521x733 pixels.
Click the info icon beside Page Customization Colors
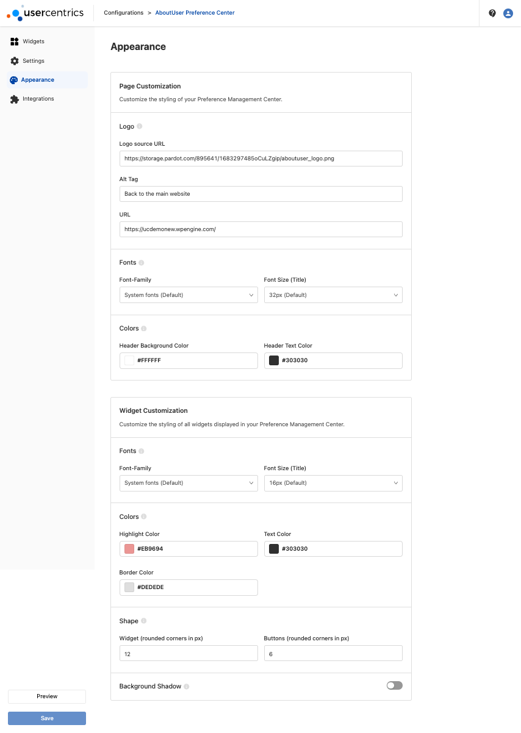tap(144, 329)
